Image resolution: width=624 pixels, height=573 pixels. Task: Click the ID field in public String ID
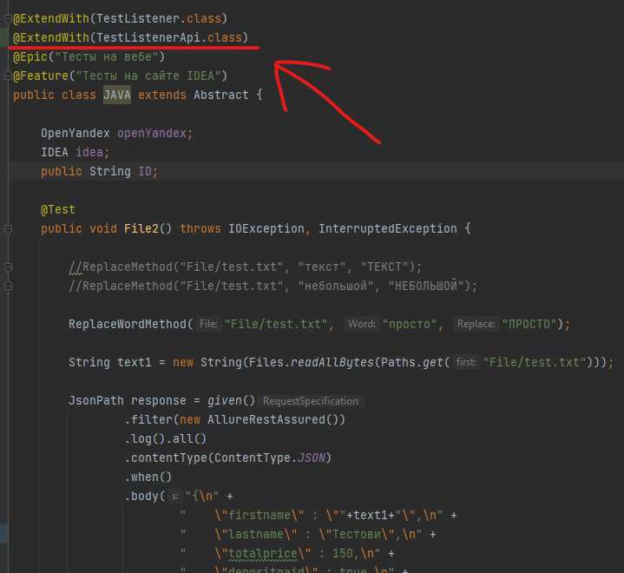145,172
